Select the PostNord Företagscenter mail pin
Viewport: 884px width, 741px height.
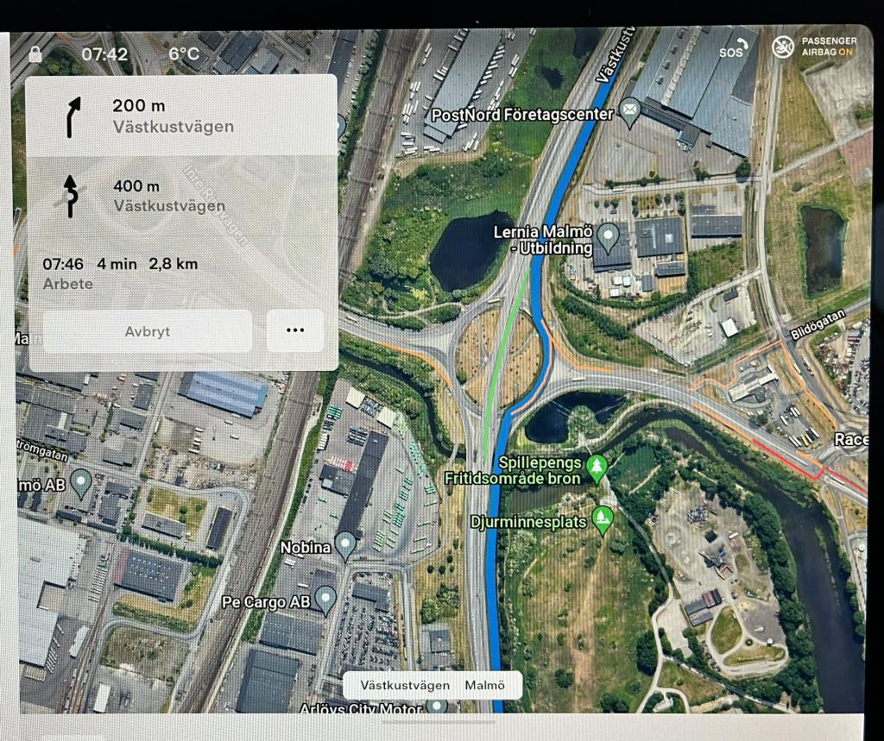coord(630,111)
